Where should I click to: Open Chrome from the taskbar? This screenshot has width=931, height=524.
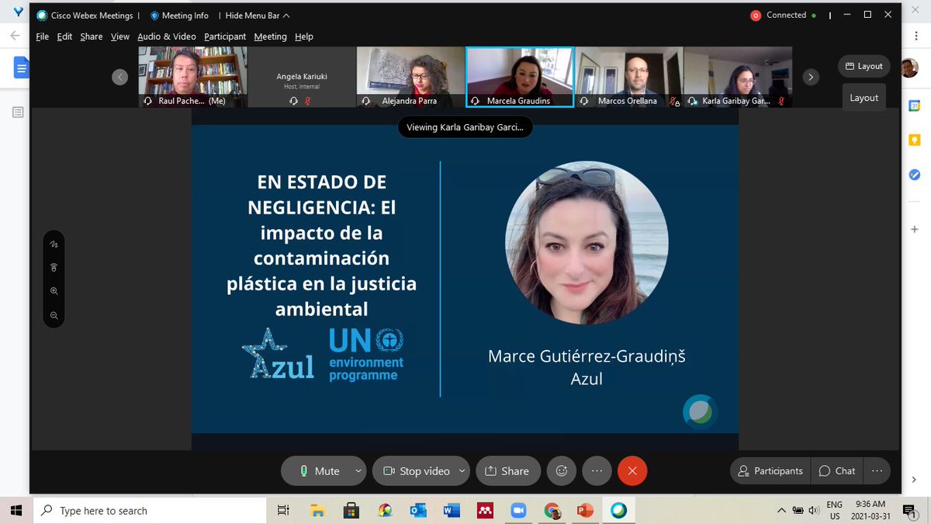552,510
